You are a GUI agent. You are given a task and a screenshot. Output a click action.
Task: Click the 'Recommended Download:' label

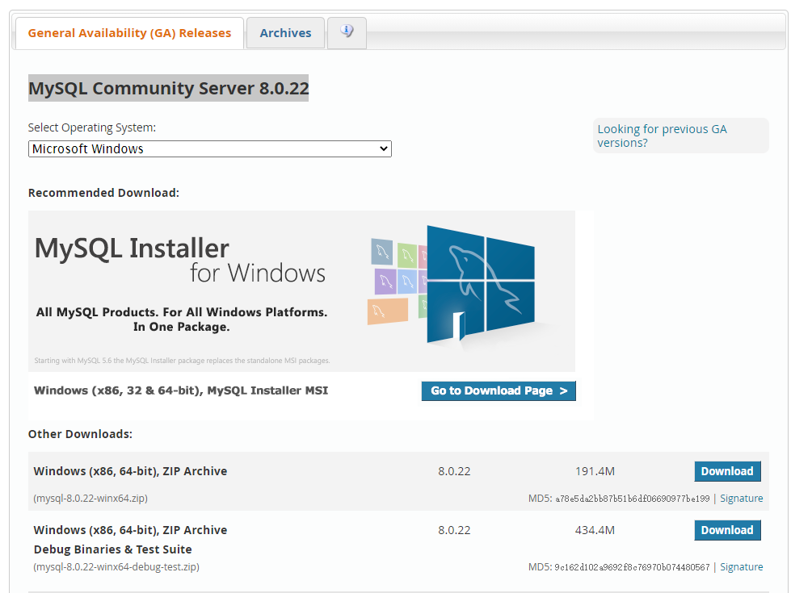click(x=104, y=193)
